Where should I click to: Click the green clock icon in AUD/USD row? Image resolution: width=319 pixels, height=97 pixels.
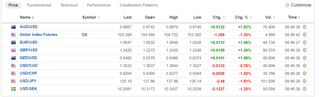click(x=305, y=27)
